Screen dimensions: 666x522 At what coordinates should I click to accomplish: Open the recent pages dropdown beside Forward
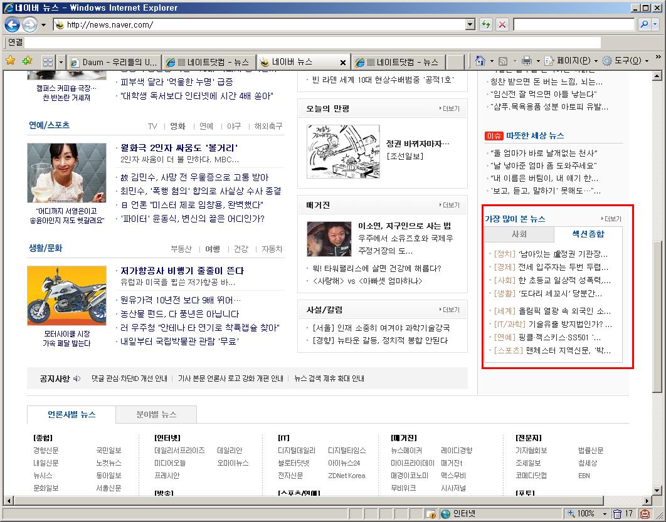coord(43,25)
